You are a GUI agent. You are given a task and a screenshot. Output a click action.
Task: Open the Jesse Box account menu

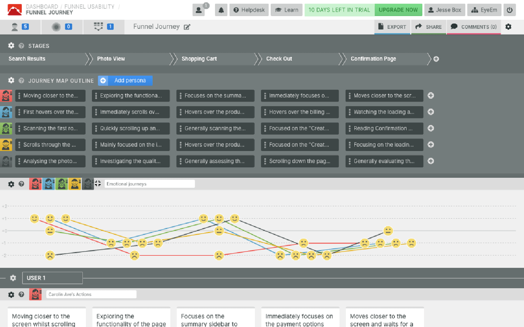445,10
